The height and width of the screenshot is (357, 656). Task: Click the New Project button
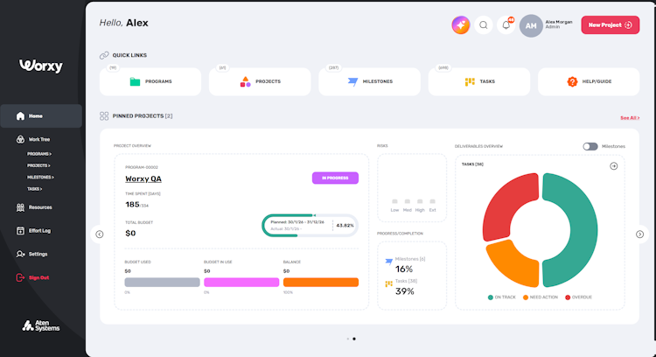[610, 25]
